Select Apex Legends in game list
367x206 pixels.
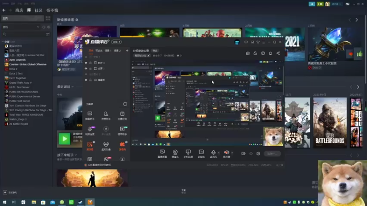(17, 60)
